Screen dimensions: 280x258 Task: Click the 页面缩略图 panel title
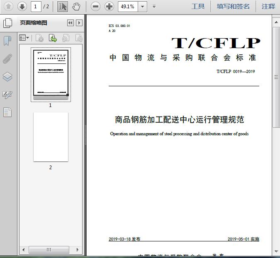[x=34, y=23]
